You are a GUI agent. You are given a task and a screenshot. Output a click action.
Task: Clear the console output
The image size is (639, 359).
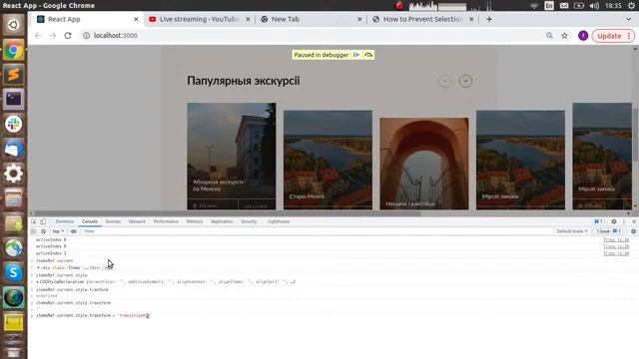click(43, 231)
